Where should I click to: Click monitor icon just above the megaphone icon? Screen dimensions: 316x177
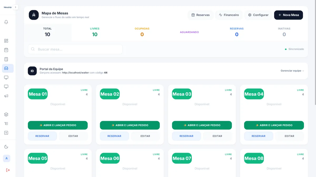(x=6, y=87)
